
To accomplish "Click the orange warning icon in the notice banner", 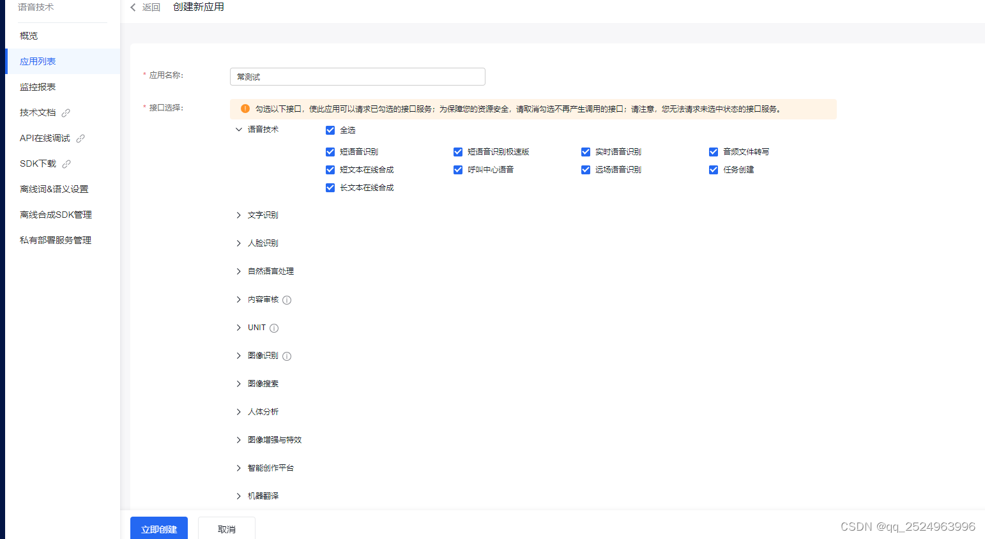I will click(x=245, y=109).
